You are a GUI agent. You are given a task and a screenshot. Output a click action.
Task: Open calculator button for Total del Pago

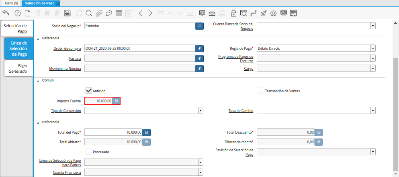[147, 132]
